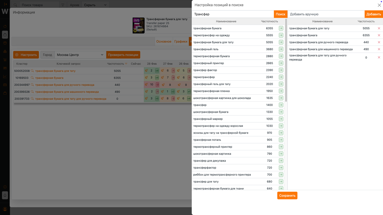Add 'трансферный гель' via its arrow icon
Viewport: 383px width, 215px height.
tap(281, 49)
